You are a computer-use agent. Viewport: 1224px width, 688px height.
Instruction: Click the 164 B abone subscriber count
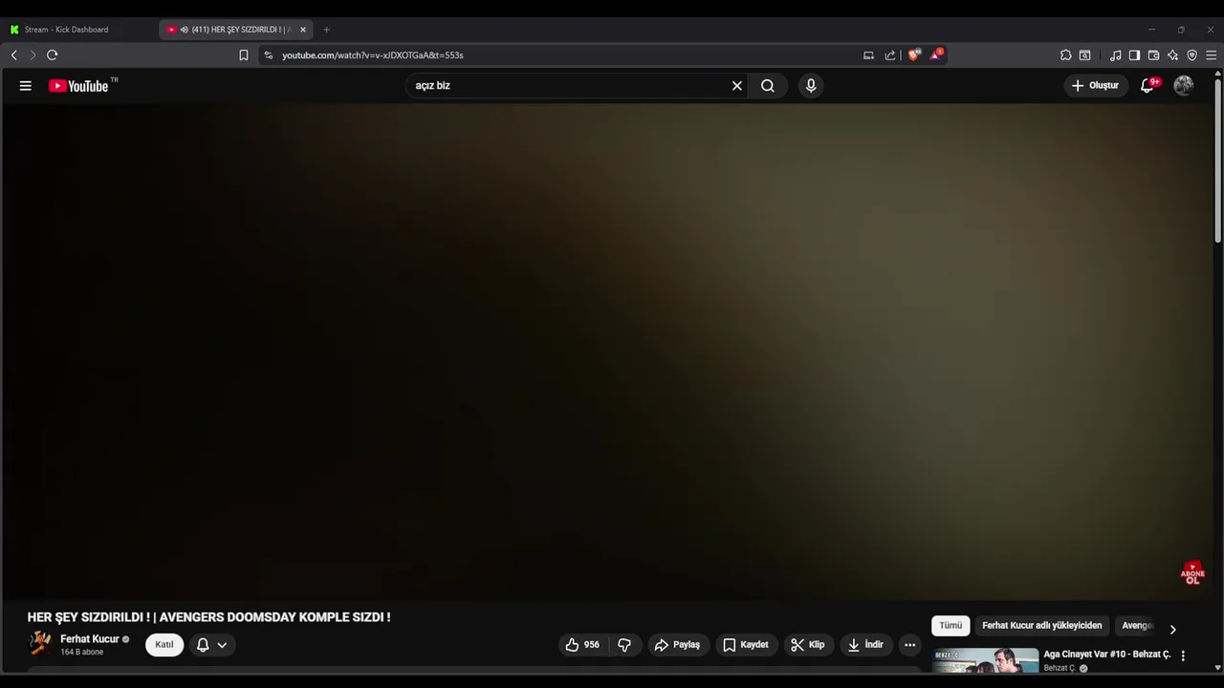coord(81,653)
